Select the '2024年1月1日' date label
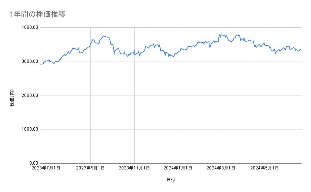 click(178, 168)
